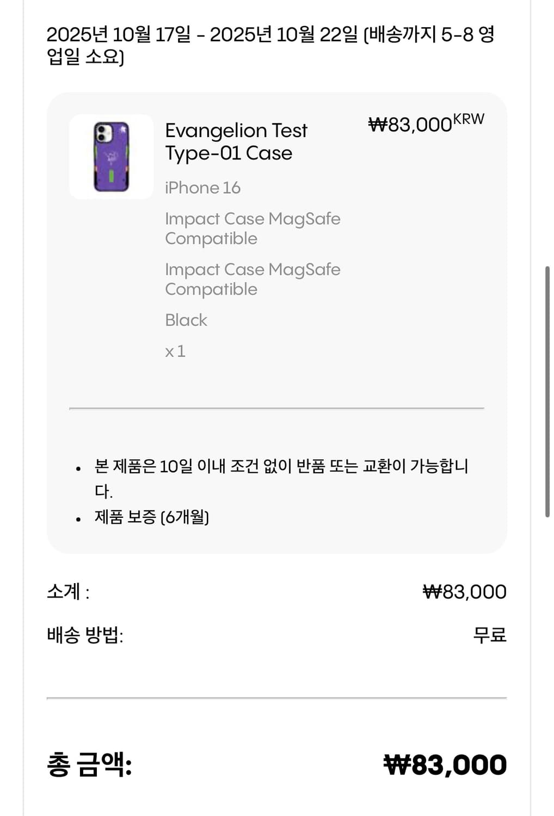Click the item price ₩83,000 in product card
The height and width of the screenshot is (816, 554).
(410, 125)
